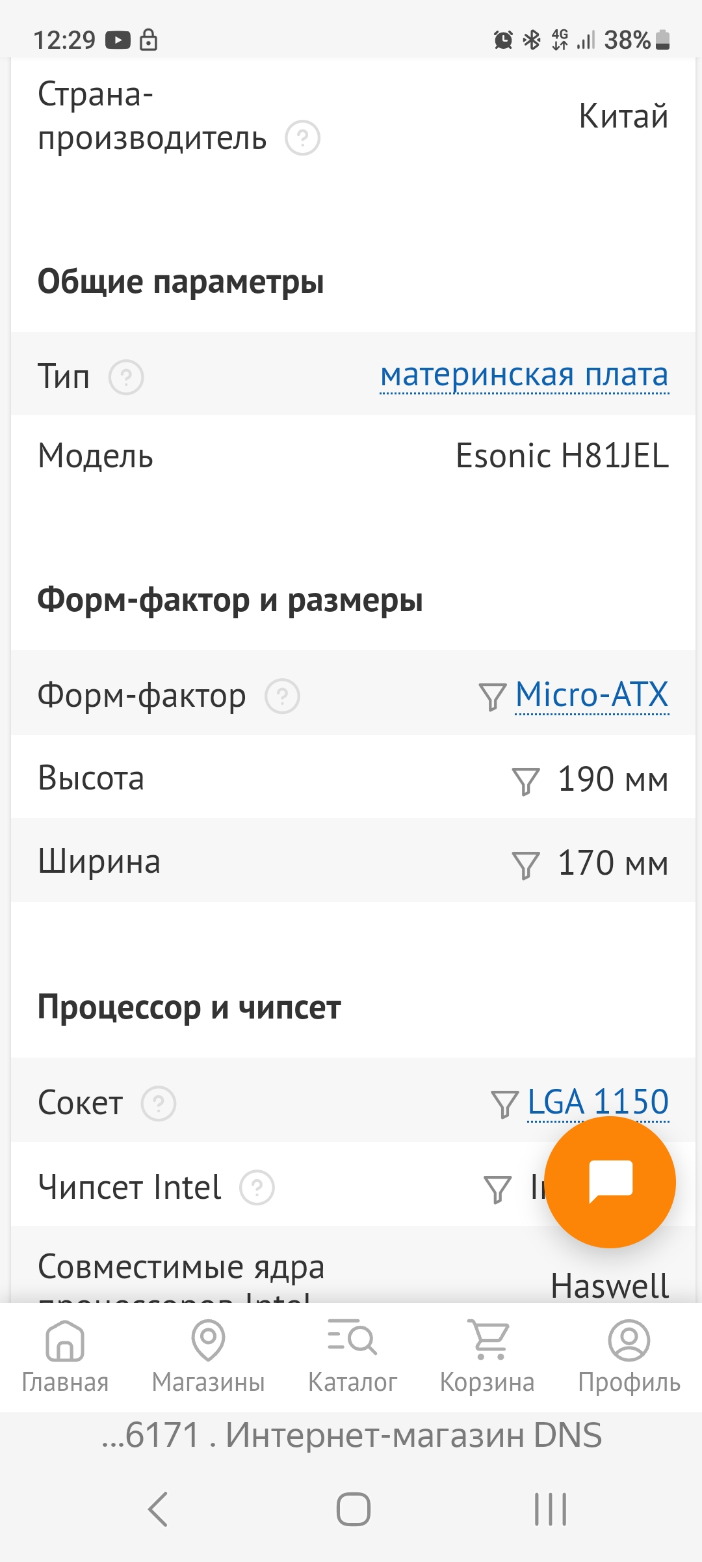Tap help icon next to Страна-производитель

click(303, 138)
